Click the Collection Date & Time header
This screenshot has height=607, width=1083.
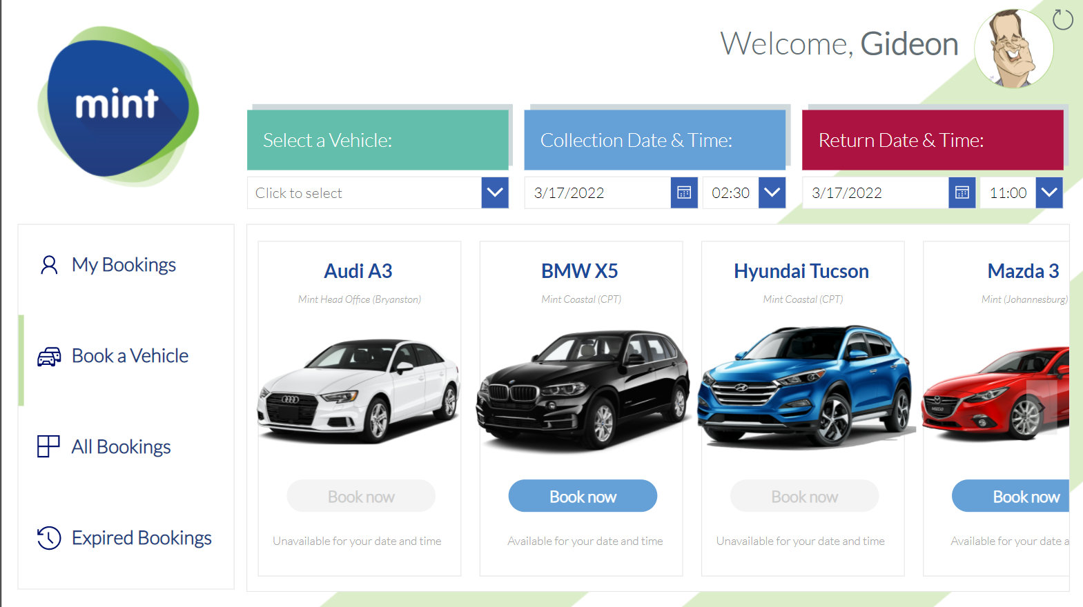[655, 140]
